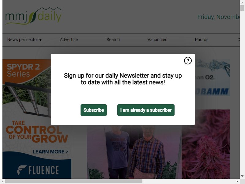Click the green Subscribe button

[94, 110]
